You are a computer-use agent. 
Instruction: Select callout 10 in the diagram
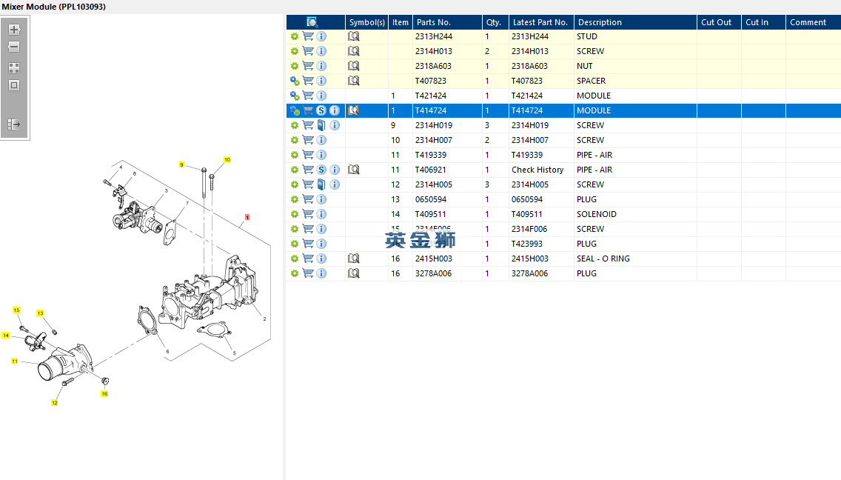pyautogui.click(x=227, y=159)
